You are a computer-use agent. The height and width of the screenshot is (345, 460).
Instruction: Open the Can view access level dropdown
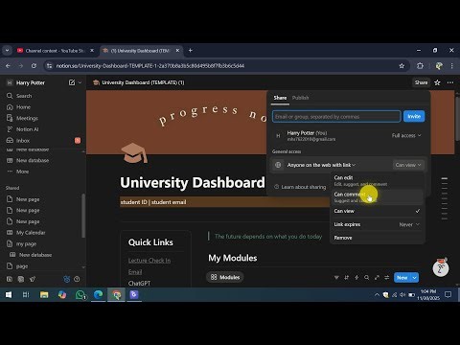pyautogui.click(x=408, y=165)
